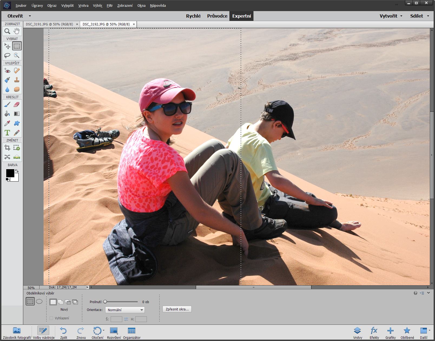Click the Zpřesnit okra... button
This screenshot has width=435, height=341.
pyautogui.click(x=177, y=309)
